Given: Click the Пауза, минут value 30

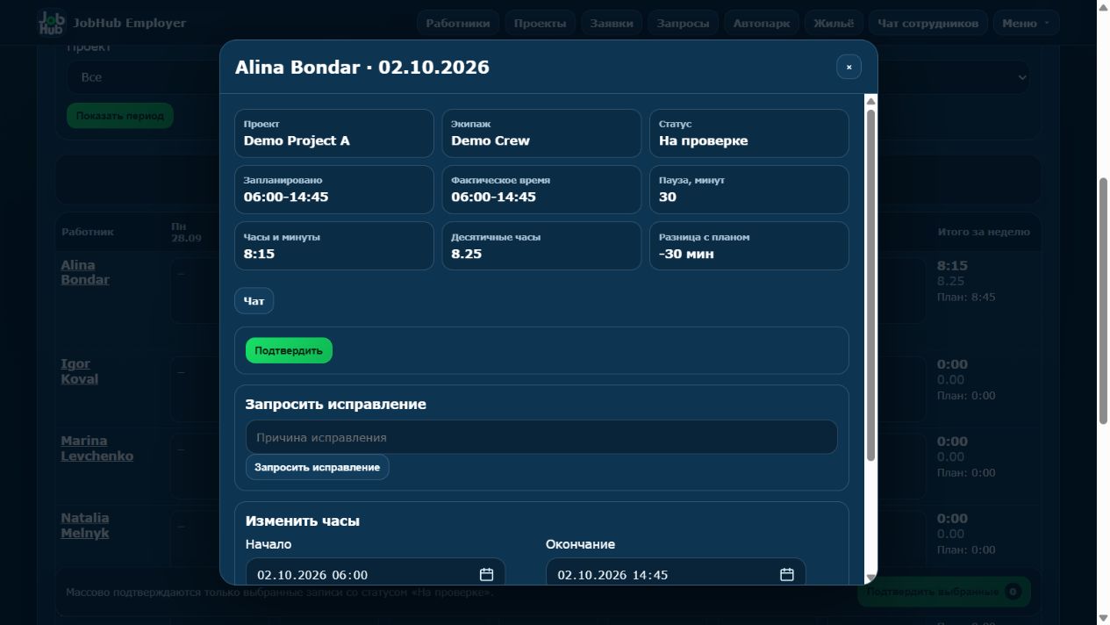Looking at the screenshot, I should [668, 197].
